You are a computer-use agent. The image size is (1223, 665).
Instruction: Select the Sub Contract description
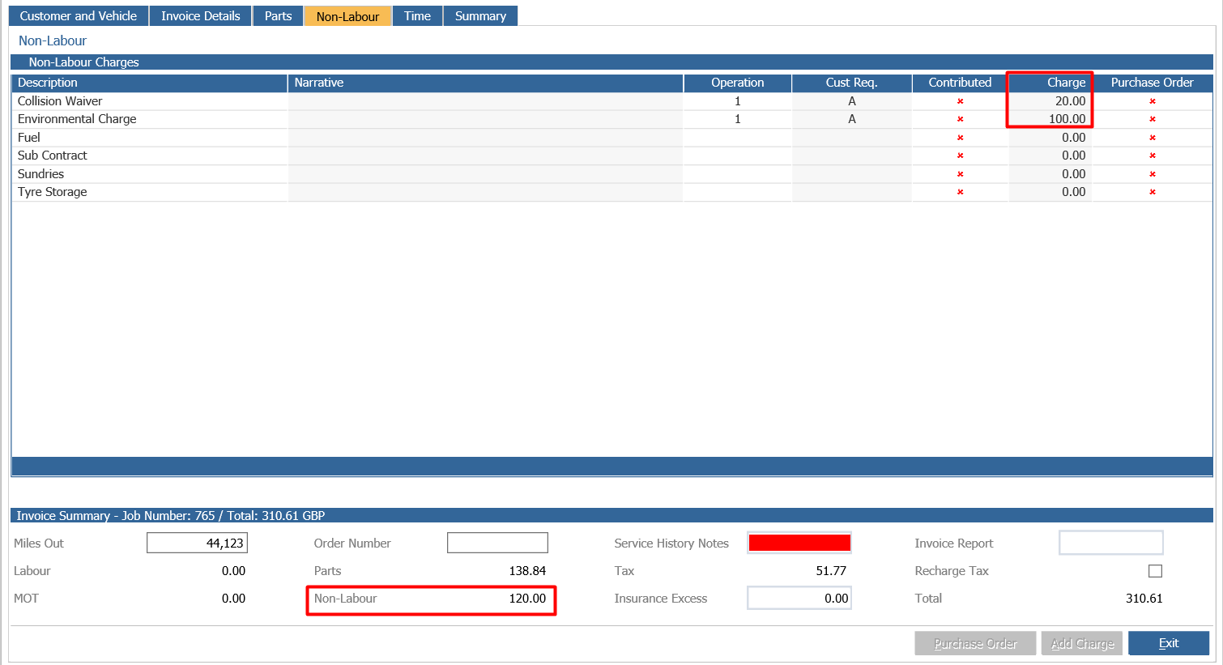point(52,156)
